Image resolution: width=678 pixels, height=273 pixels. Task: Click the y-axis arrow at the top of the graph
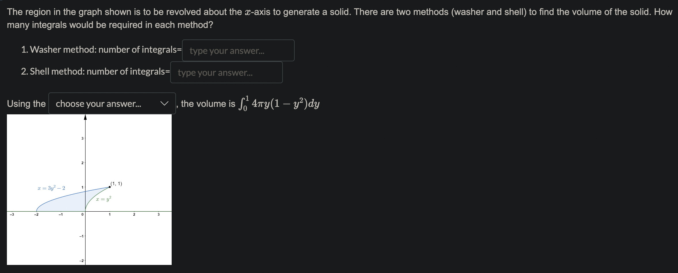pyautogui.click(x=85, y=117)
